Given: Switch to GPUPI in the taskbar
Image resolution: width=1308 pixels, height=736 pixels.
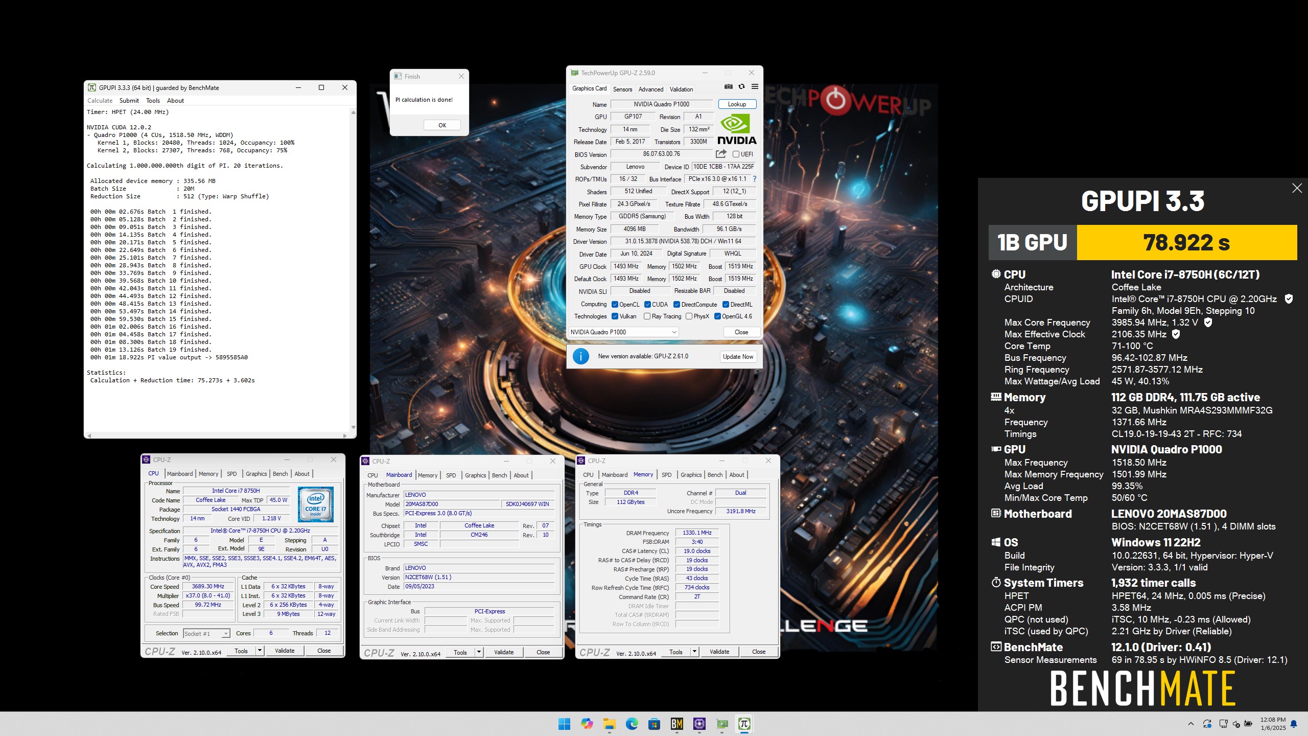Looking at the screenshot, I should tap(744, 724).
